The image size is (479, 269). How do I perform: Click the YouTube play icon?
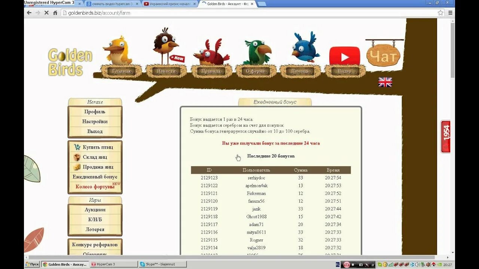(x=345, y=56)
